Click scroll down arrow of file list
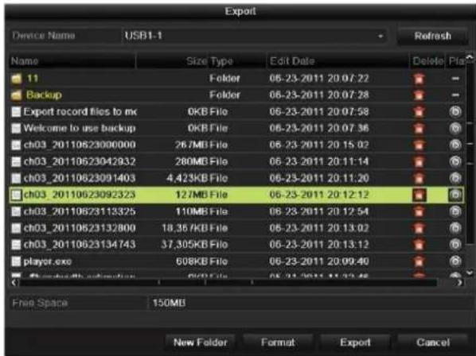Image resolution: width=476 pixels, height=356 pixels. pos(470,273)
